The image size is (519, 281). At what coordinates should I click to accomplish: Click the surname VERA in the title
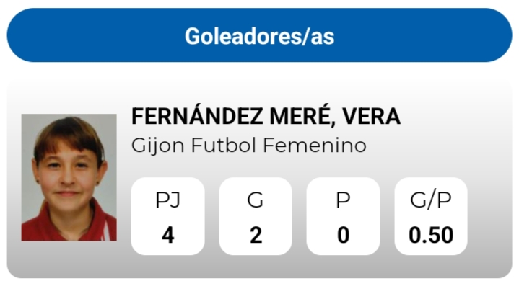[x=371, y=117]
